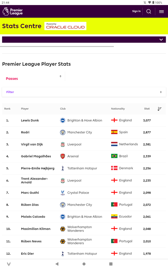Open the Filter dropdown
This screenshot has height=269, width=168.
(x=84, y=92)
